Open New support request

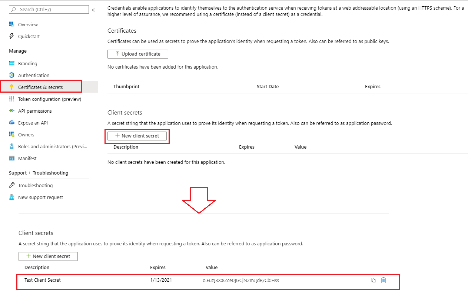pyautogui.click(x=40, y=197)
